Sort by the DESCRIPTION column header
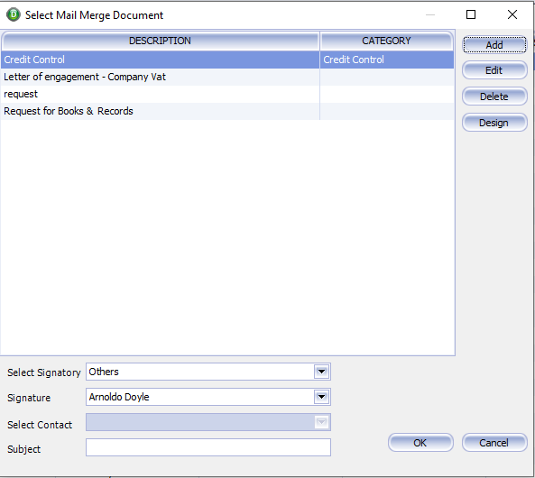 point(160,41)
